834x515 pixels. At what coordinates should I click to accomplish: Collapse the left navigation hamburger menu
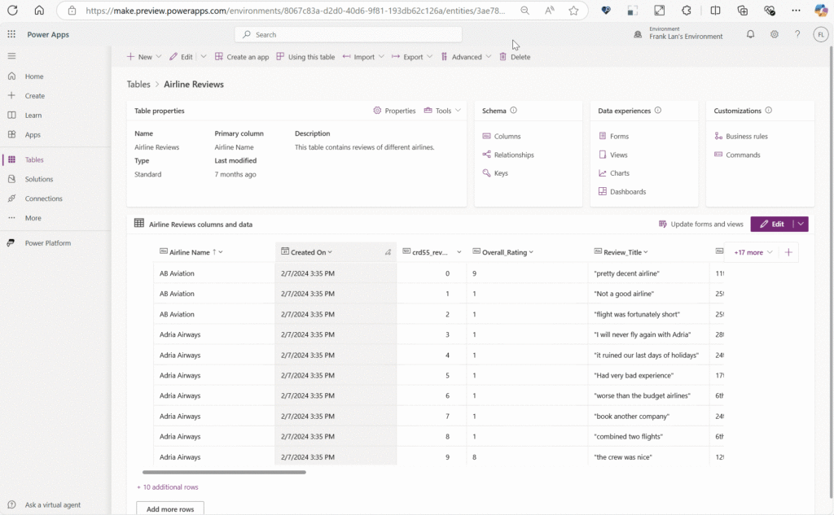point(11,55)
